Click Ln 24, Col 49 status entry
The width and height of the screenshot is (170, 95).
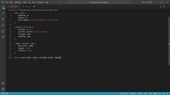(x=124, y=93)
